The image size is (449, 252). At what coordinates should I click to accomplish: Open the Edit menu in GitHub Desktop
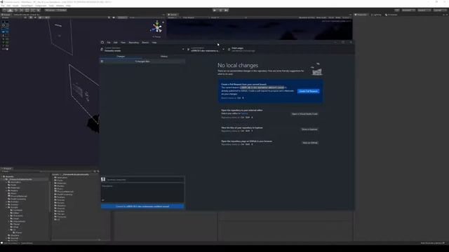point(115,43)
